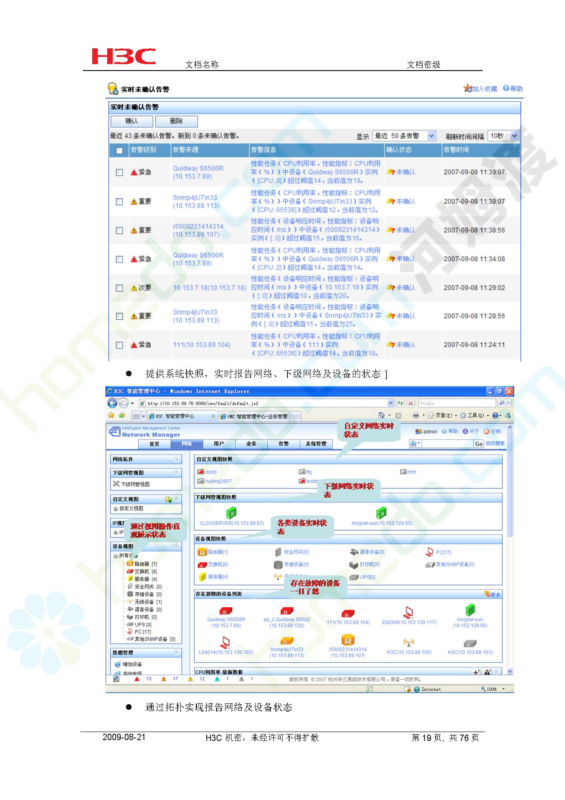Click the 确认 button in alarm panel
565x800 pixels.
point(132,121)
